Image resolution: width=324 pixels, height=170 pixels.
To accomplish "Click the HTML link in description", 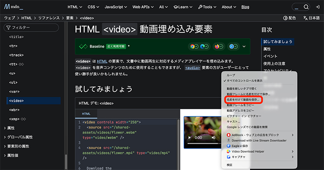I will click(102, 61).
